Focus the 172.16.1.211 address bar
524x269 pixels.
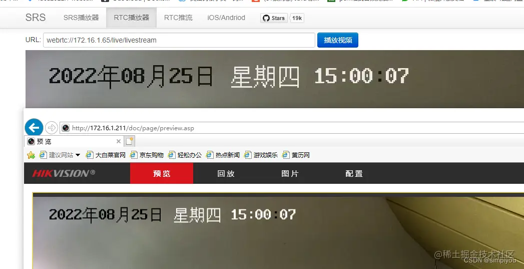tap(292, 128)
